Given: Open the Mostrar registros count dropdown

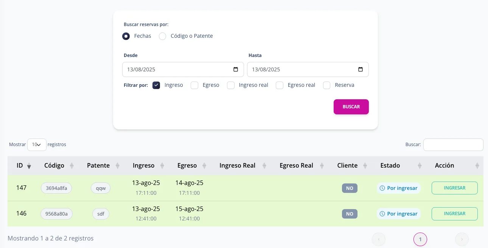Looking at the screenshot, I should tap(37, 145).
